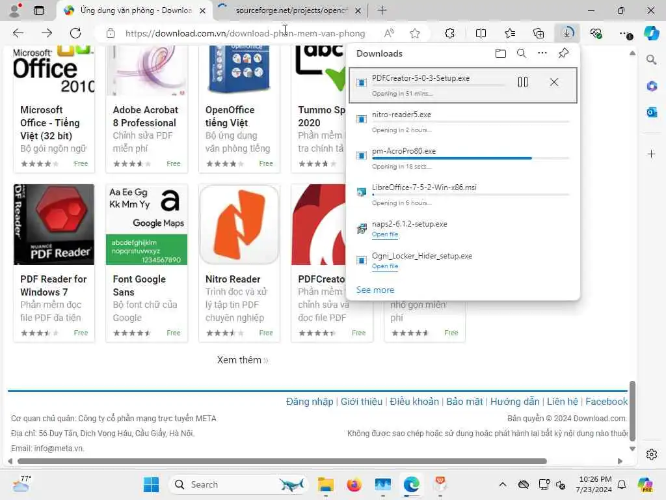Click the Read aloud icon
This screenshot has width=666, height=500.
[389, 33]
